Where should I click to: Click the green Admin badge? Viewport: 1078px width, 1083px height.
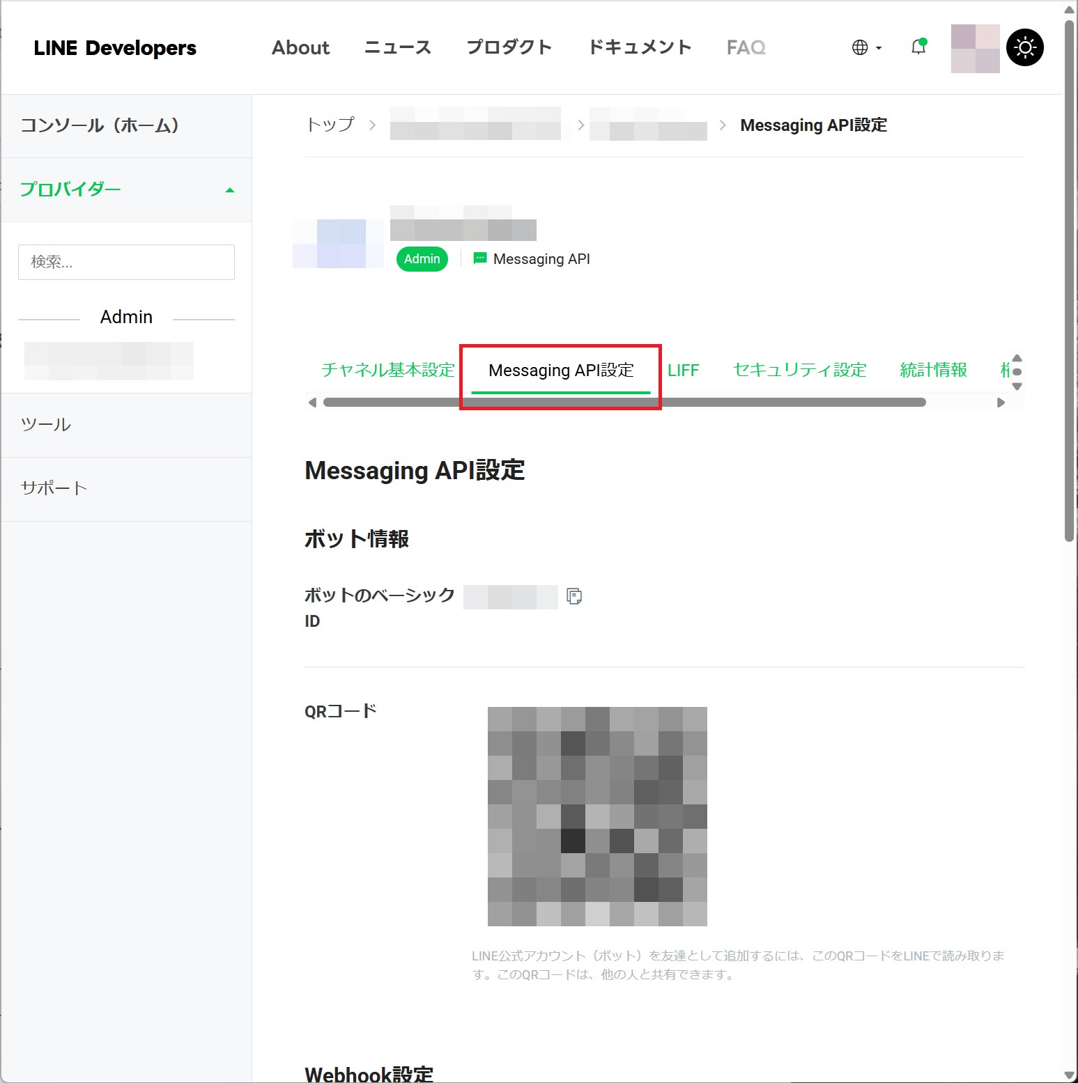coord(421,258)
